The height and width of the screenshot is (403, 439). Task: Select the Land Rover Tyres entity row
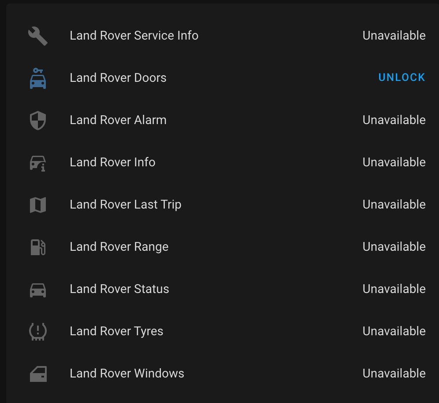116,331
